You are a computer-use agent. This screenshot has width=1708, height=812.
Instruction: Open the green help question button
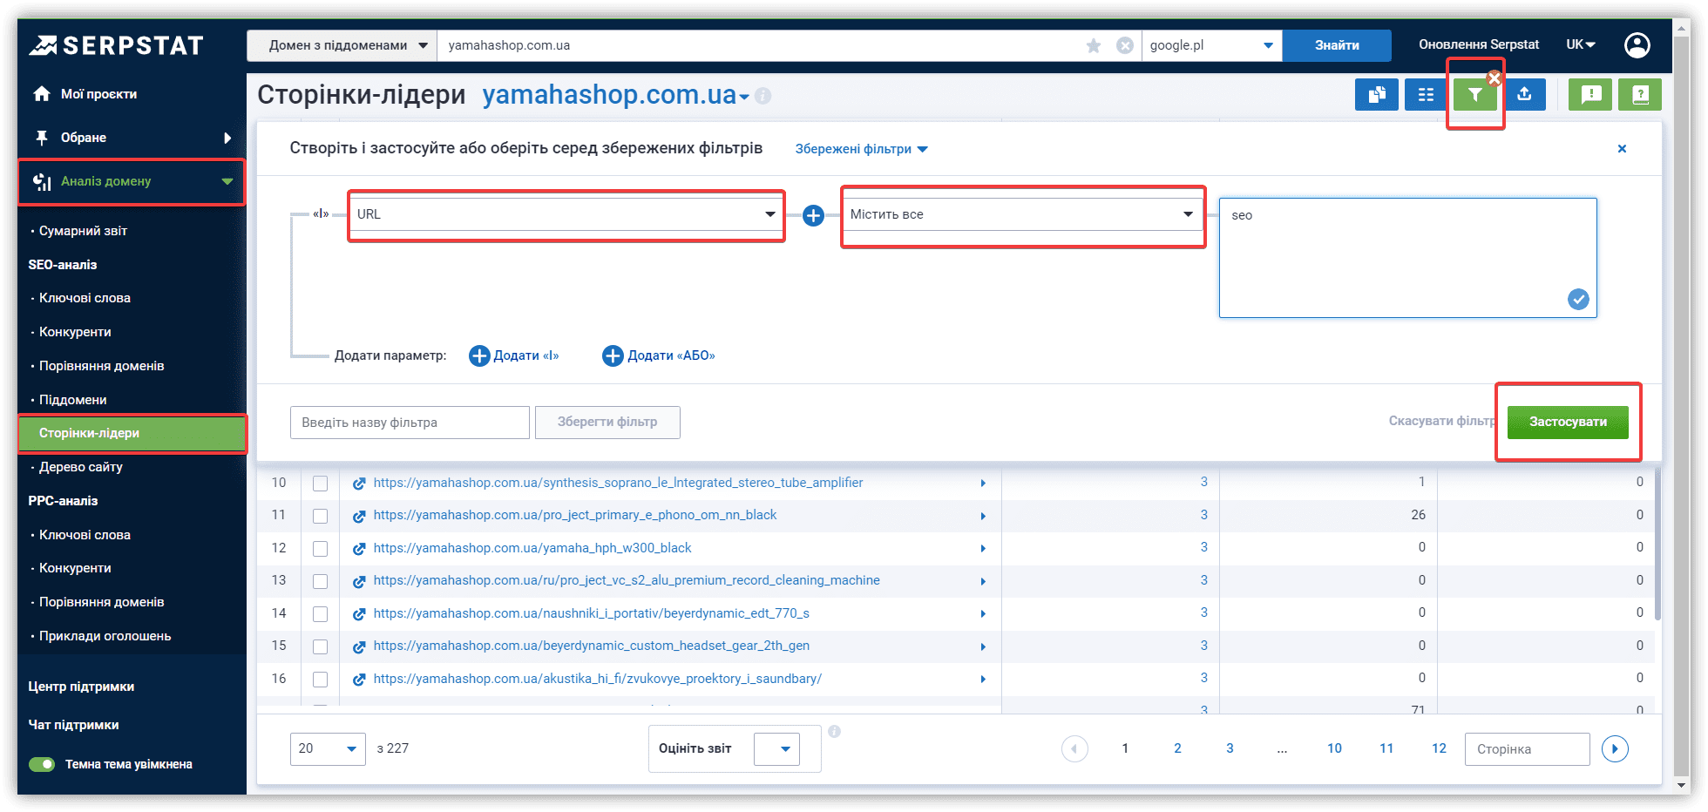[x=1640, y=94]
